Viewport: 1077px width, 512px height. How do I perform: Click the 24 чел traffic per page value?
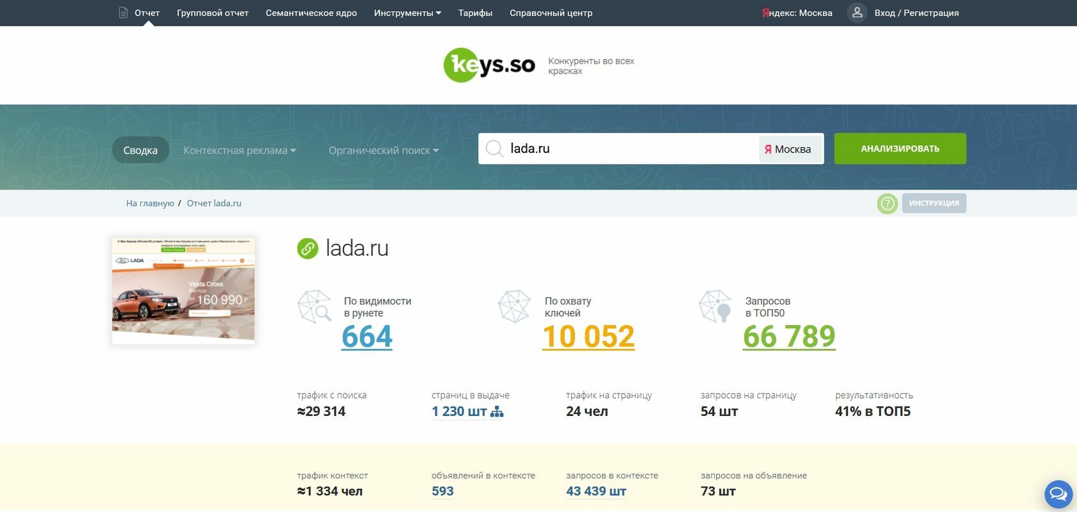point(587,412)
